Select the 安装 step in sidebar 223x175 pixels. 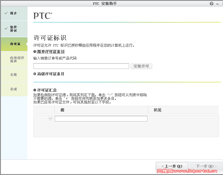[14, 75]
